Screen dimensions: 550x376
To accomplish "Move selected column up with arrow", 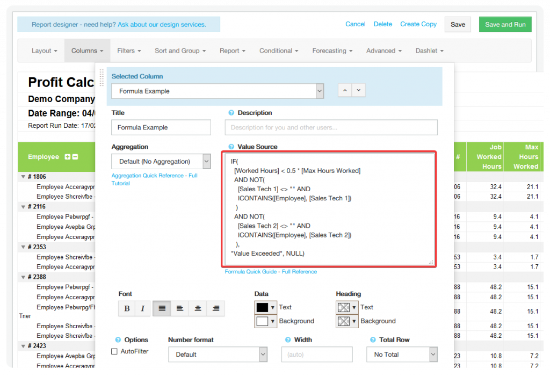I will (x=345, y=90).
